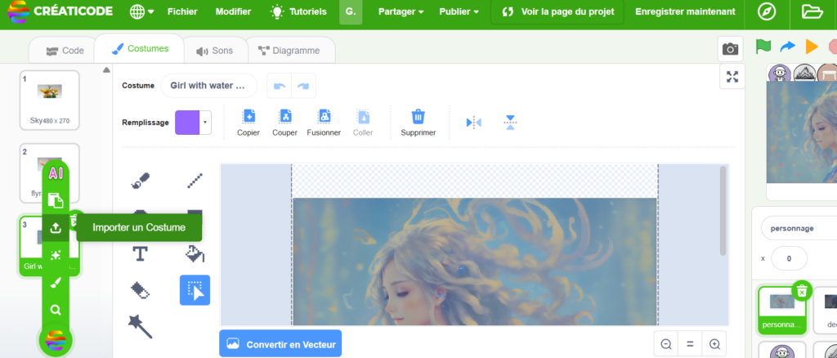Click the rainbow Creaticode add-costume button

click(x=56, y=340)
